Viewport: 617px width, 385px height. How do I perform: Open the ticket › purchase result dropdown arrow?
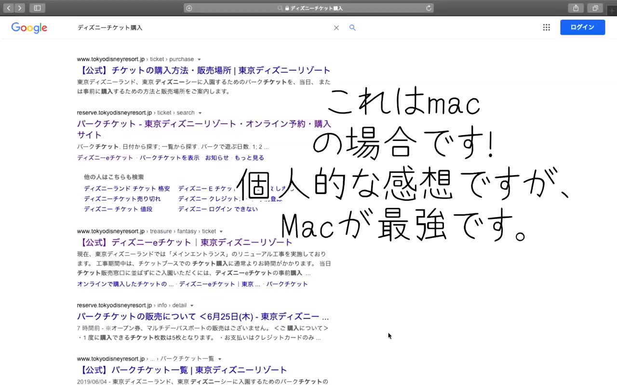[x=199, y=60]
